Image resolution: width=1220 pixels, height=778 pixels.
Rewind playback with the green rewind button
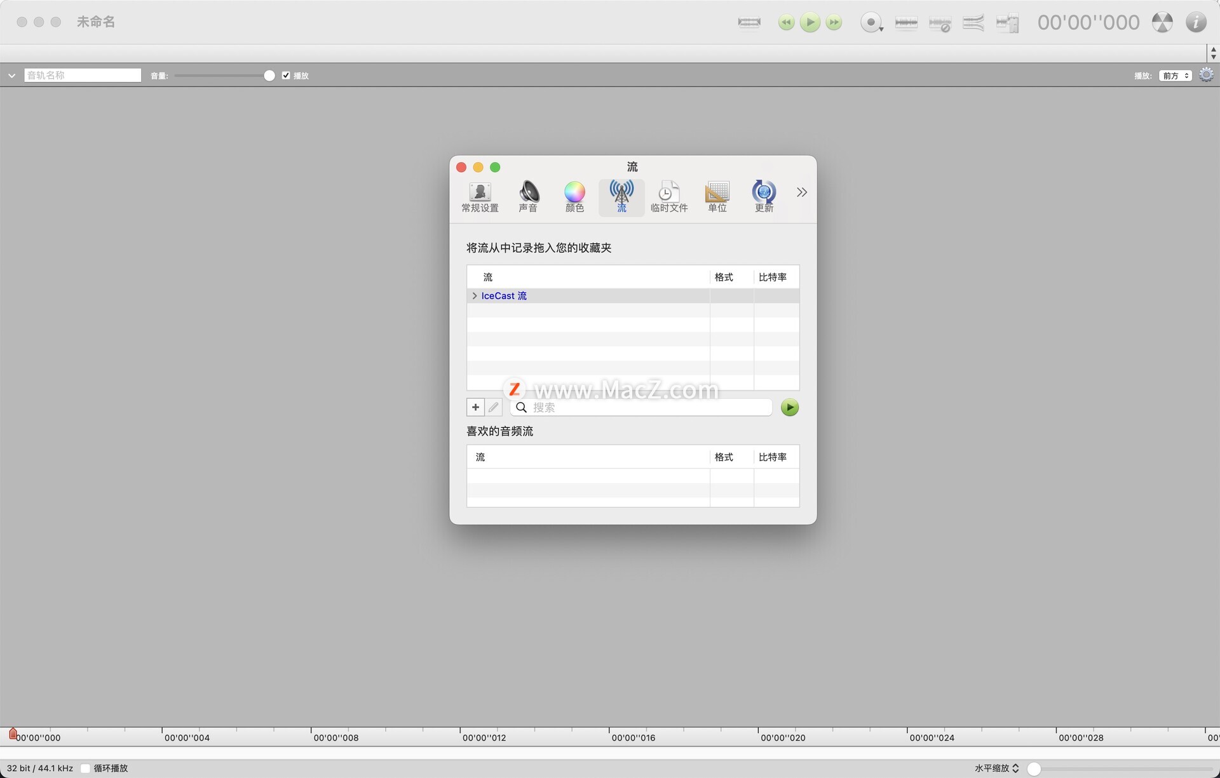(x=786, y=22)
